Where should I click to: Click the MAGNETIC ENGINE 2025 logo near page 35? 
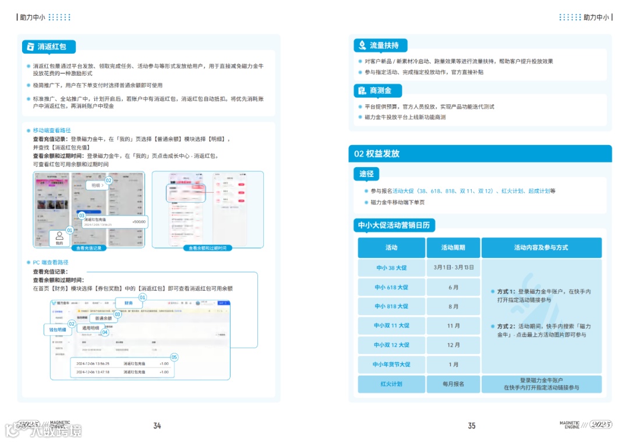click(586, 425)
